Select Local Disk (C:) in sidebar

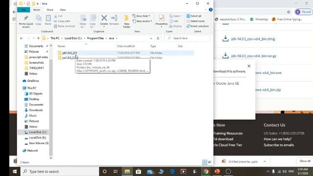(38, 132)
